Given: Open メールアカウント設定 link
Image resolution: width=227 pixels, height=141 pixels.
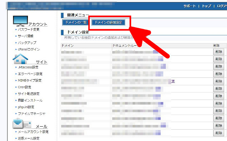Looking at the screenshot, I should [x=33, y=132].
